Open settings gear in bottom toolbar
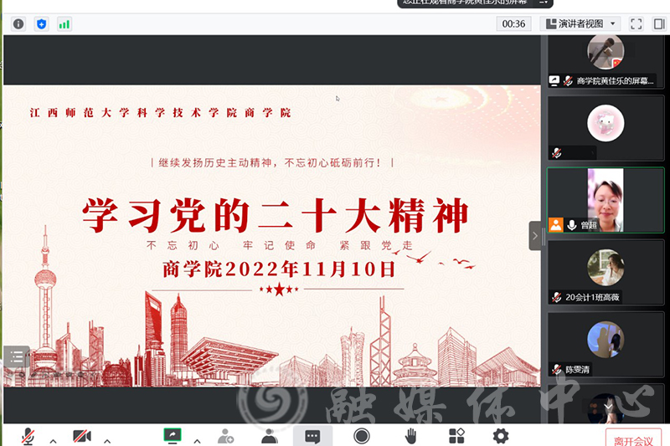This screenshot has height=446, width=670. click(501, 436)
